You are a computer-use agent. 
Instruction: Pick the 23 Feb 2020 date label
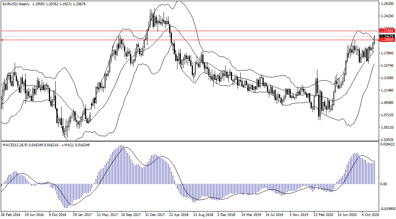[323, 216]
